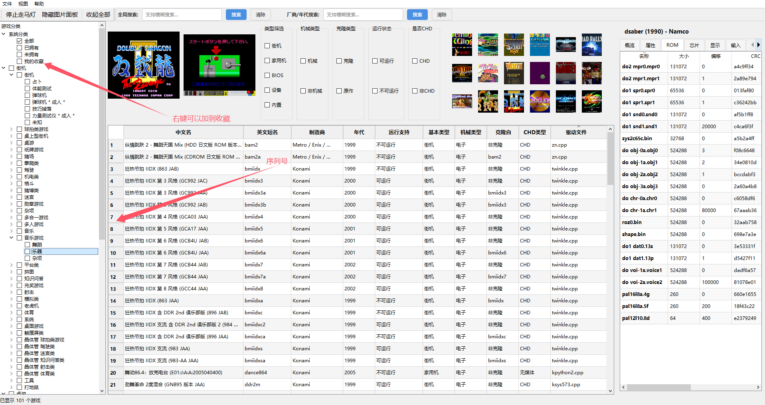765x405 pixels.
Task: Click the ROM panel horizontal scrollbar thumb
Action: click(x=658, y=387)
